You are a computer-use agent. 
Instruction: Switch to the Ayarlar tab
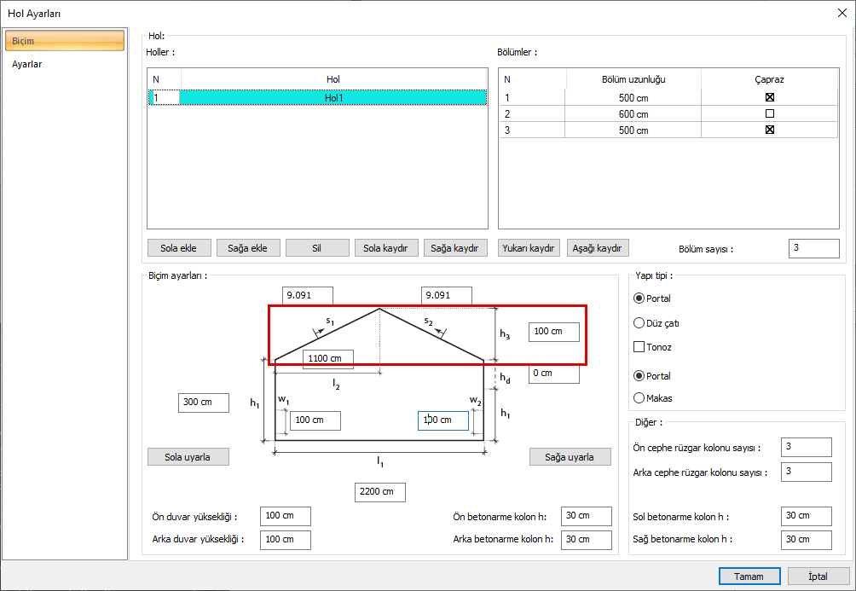(x=27, y=64)
